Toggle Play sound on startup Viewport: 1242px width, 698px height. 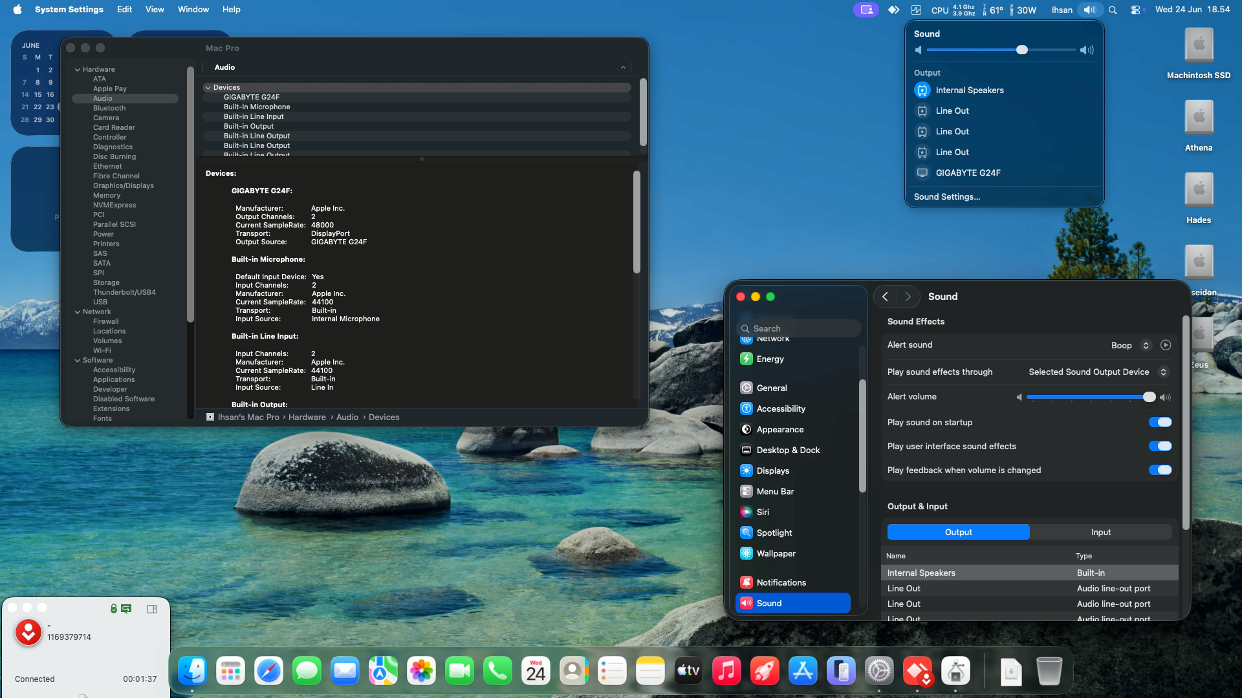(x=1160, y=423)
